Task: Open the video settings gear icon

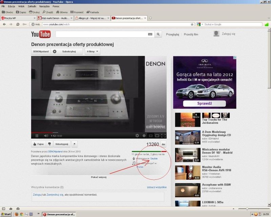Action: tap(137, 136)
